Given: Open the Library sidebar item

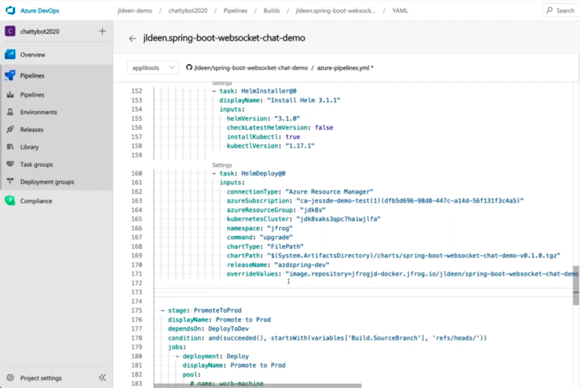Looking at the screenshot, I should point(29,147).
